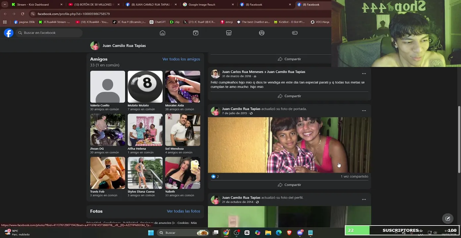Click the Windows taskbar Buscar search box
This screenshot has width=461, height=238.
183,233
